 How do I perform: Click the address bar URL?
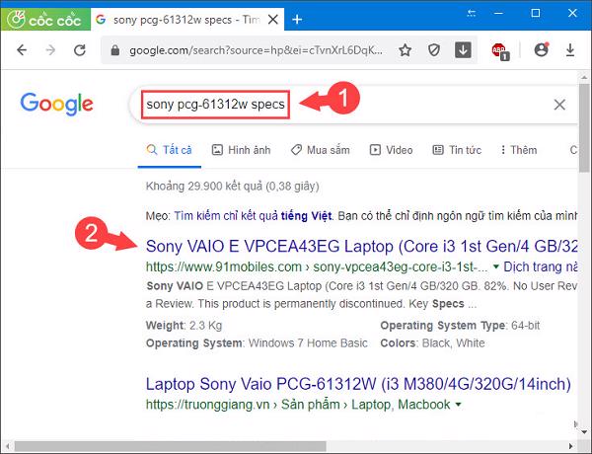pyautogui.click(x=256, y=50)
